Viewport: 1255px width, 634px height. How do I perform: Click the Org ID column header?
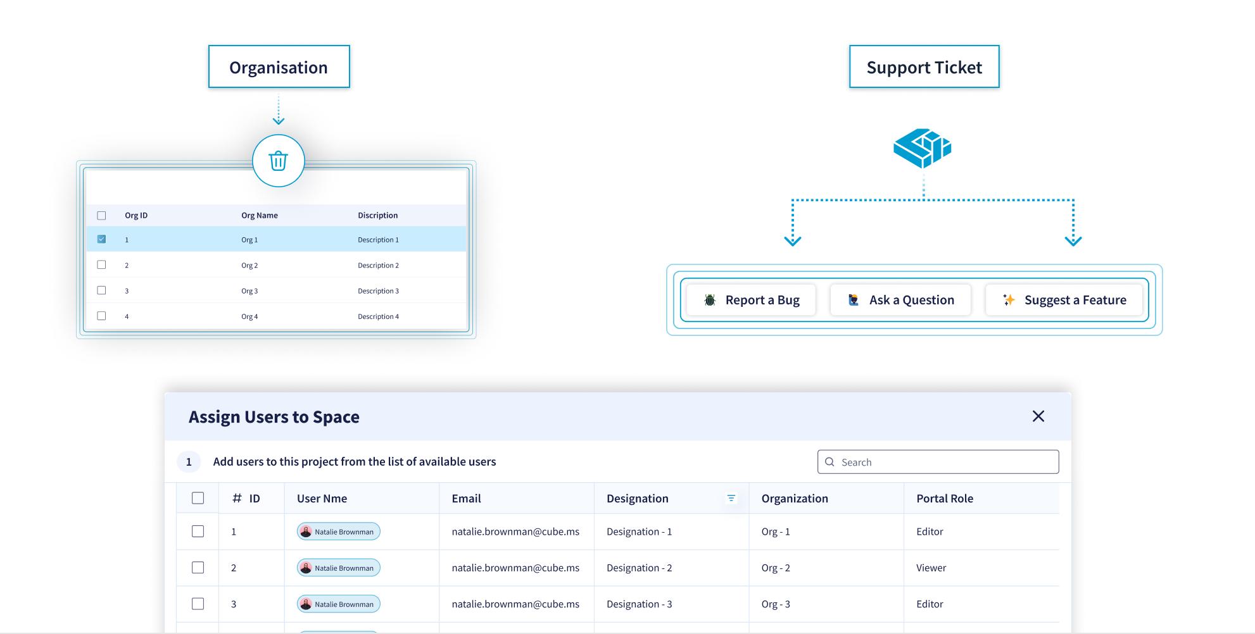[136, 215]
